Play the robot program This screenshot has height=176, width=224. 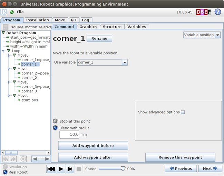[61, 169]
